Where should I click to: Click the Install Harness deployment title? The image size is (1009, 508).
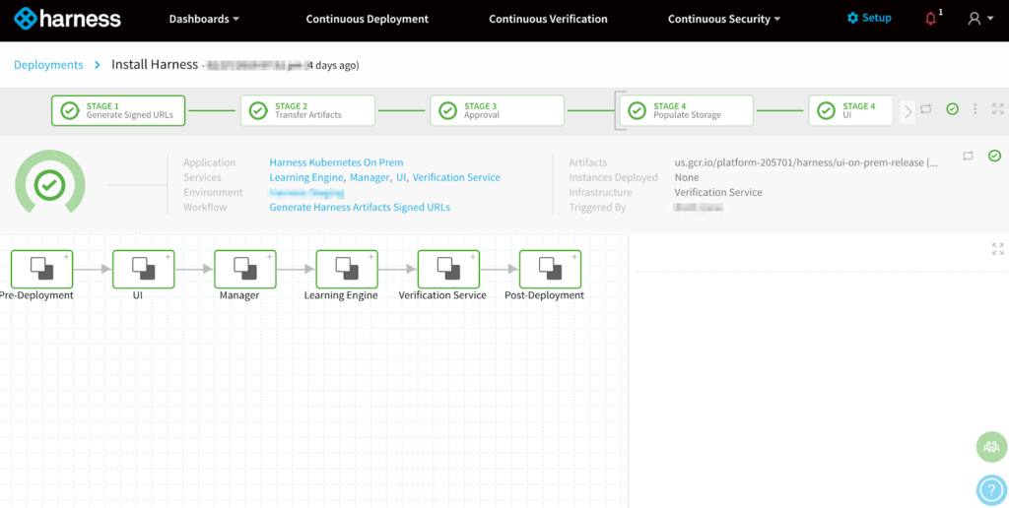155,64
